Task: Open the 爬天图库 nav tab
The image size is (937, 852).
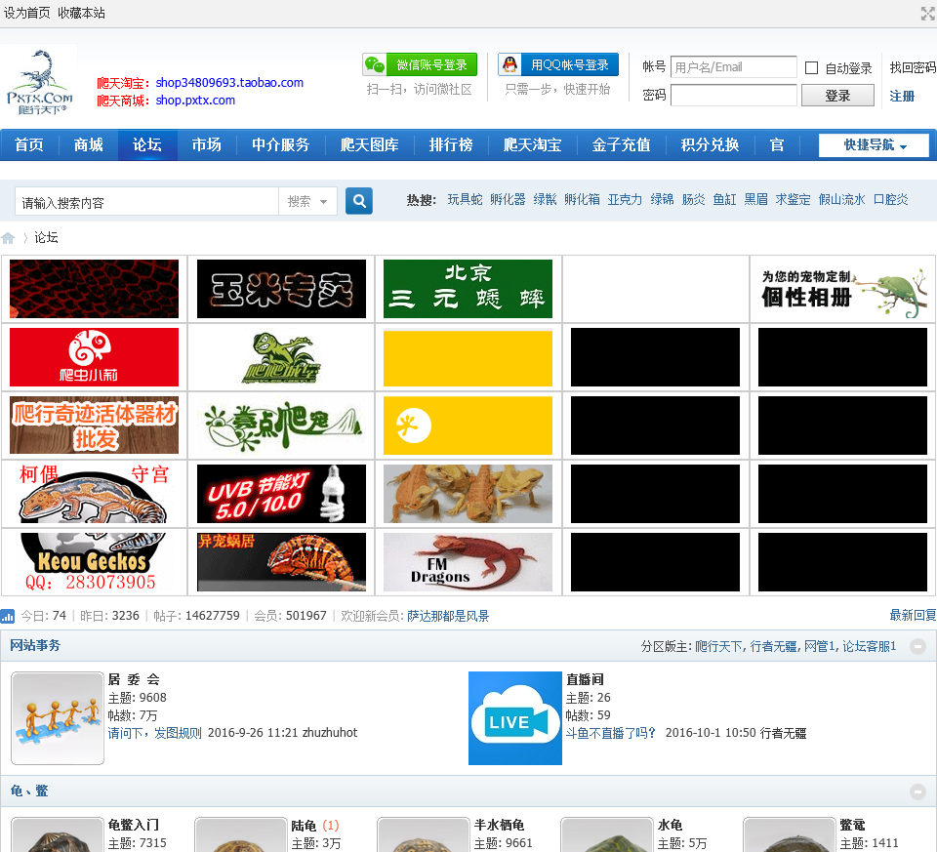Action: pos(370,145)
